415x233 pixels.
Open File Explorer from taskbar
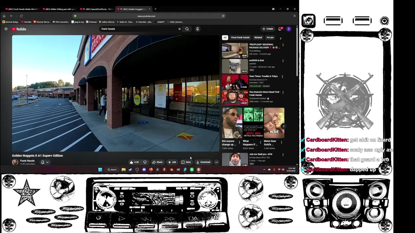[124, 170]
